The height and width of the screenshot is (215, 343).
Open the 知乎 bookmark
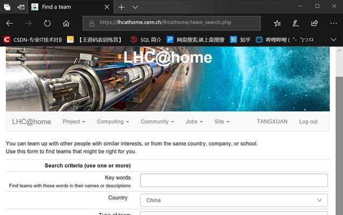click(240, 40)
